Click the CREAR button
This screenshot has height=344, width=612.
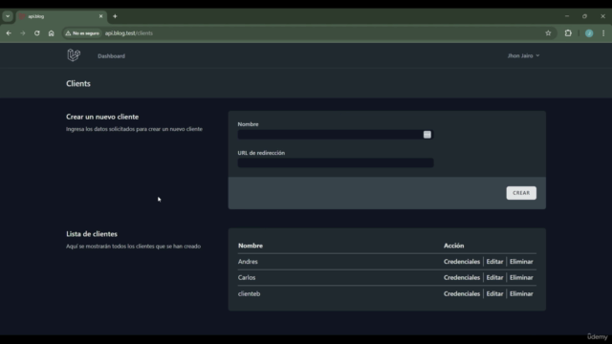point(521,193)
